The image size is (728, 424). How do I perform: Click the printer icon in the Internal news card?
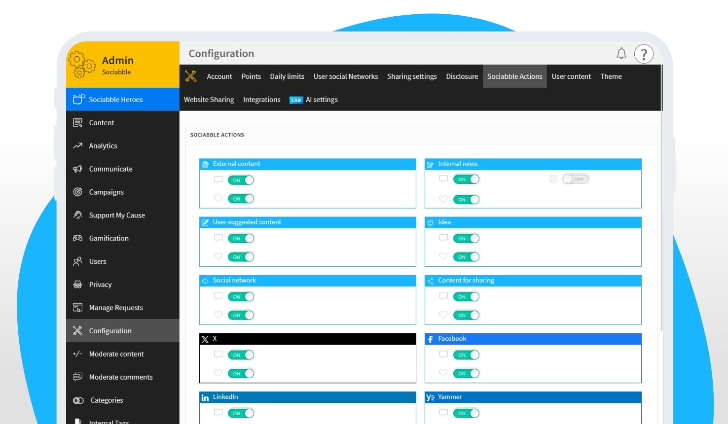point(553,179)
